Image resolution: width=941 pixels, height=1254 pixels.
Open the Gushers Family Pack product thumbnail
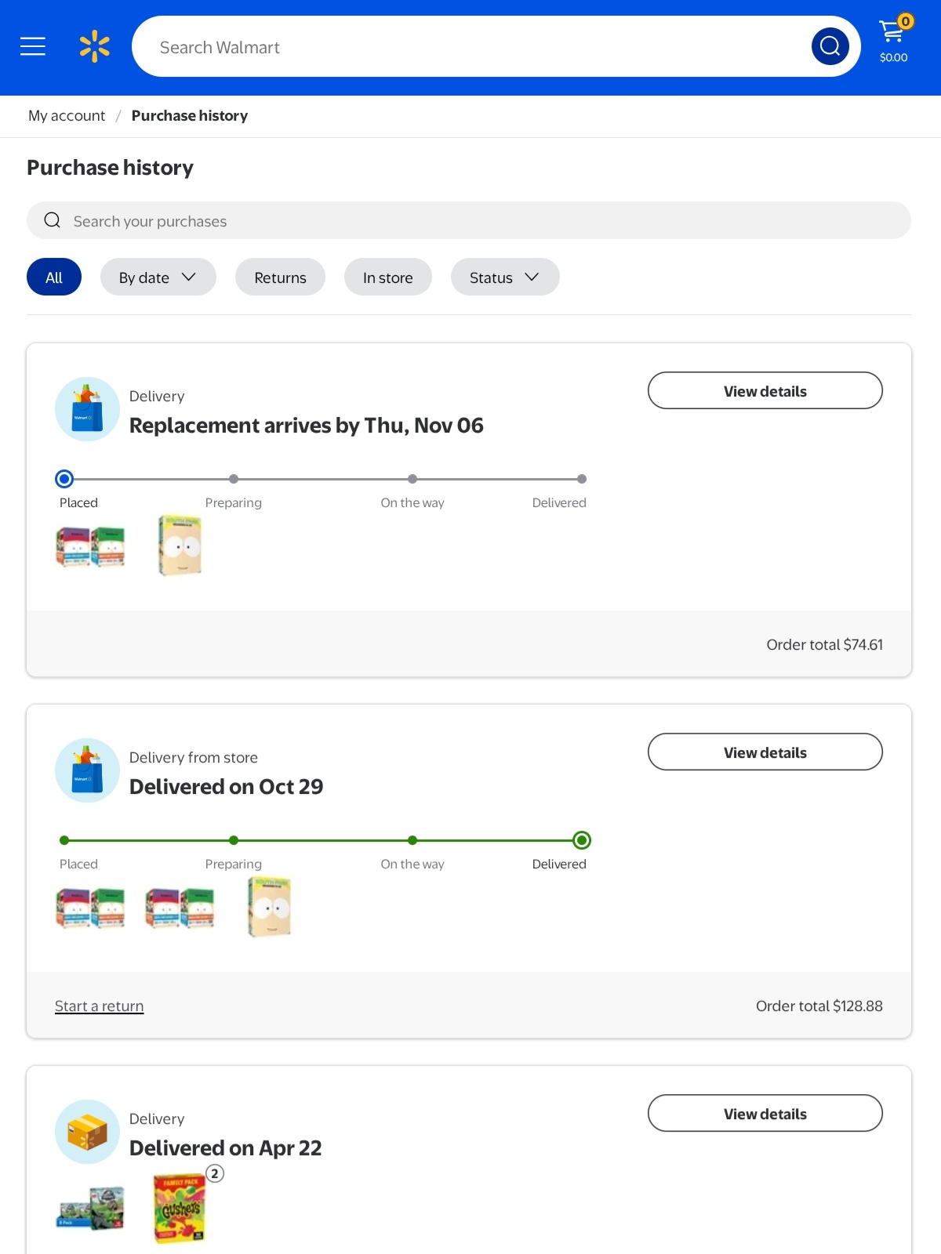tap(180, 1207)
